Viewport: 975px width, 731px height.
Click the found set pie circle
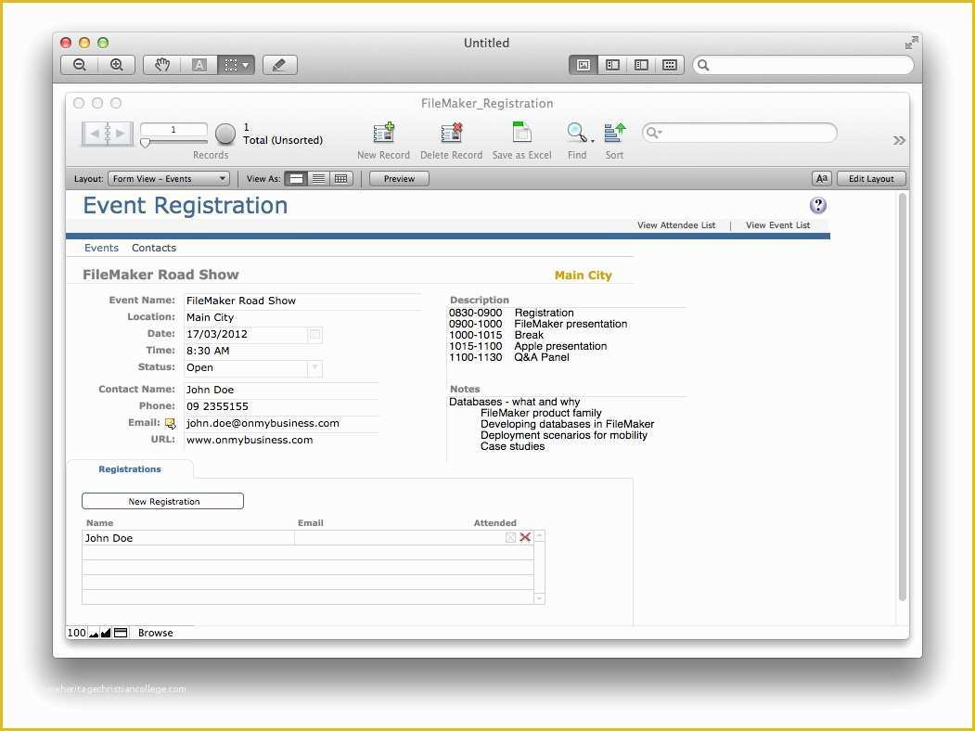pos(225,133)
